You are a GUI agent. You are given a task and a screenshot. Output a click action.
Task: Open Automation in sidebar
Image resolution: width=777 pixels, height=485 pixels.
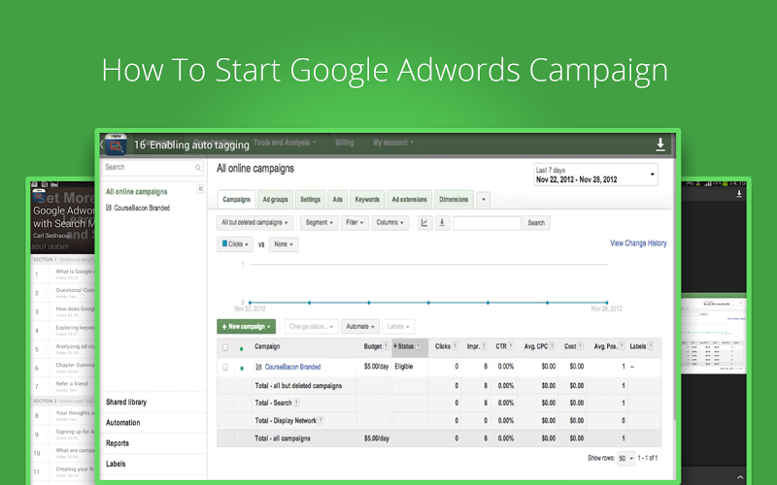123,423
